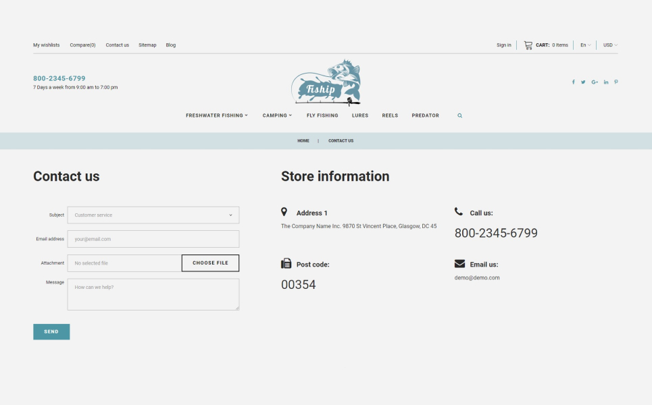Open the Fly Fishing category

coord(322,115)
